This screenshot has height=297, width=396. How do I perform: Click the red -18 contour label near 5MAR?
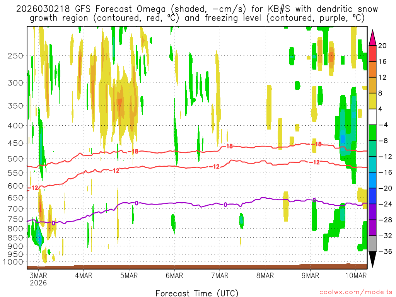(x=133, y=151)
